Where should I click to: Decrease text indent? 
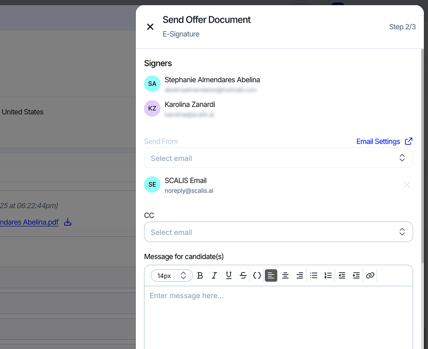click(x=342, y=275)
